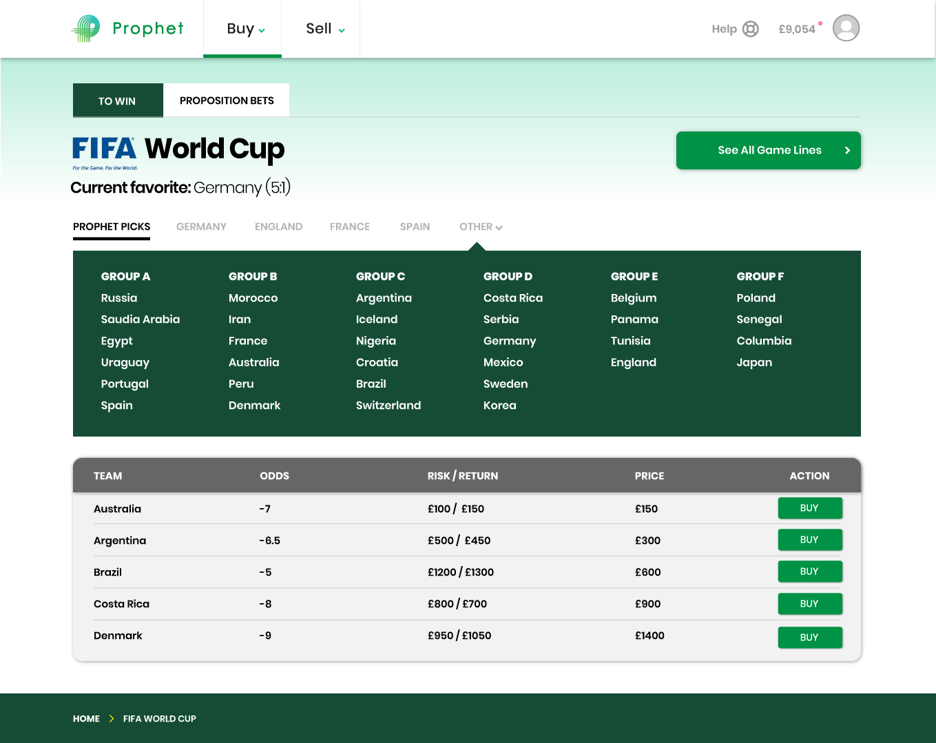The height and width of the screenshot is (743, 936).
Task: Select the SPAIN tab
Action: click(x=415, y=227)
